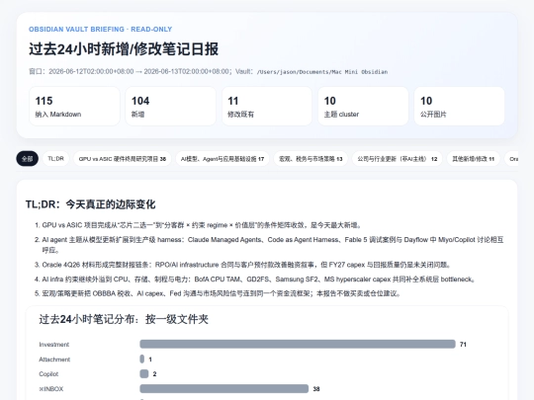Image resolution: width=534 pixels, height=400 pixels.
Task: Click the XINBOX folder label
Action: pyautogui.click(x=51, y=389)
